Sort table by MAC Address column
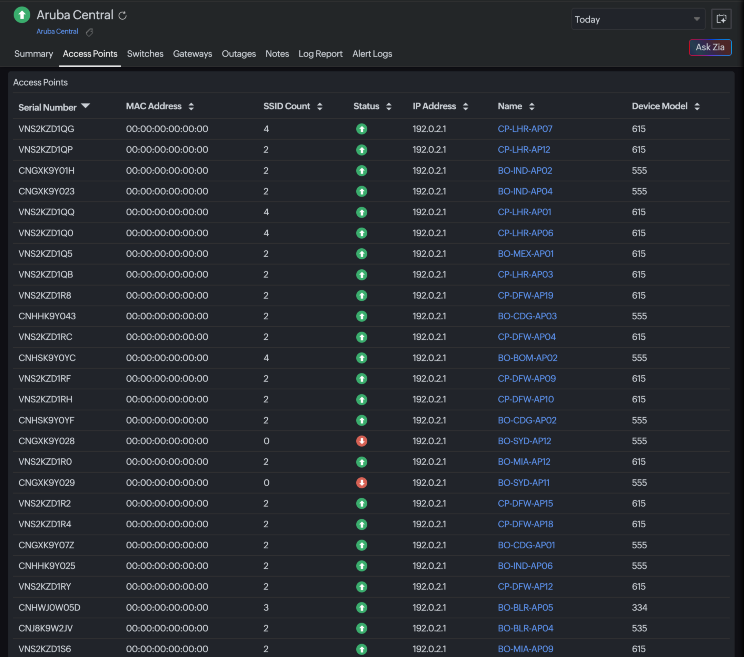Screen dimensions: 744x657 191,106
